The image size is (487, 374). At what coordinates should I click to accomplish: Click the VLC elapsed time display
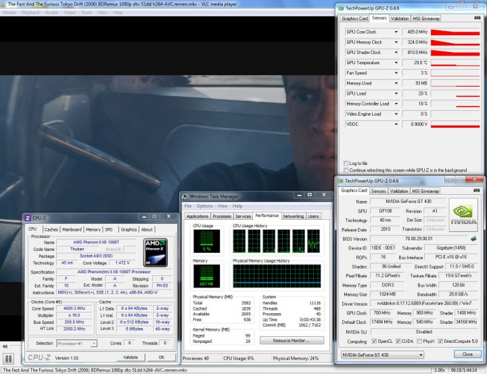pos(463,370)
